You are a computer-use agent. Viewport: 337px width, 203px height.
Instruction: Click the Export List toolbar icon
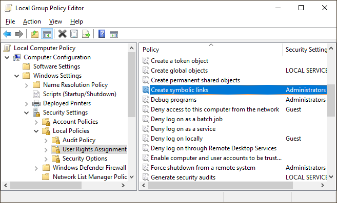click(86, 34)
